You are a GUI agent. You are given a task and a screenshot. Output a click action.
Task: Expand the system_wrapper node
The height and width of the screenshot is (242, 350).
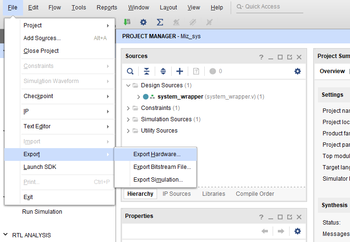(x=138, y=97)
